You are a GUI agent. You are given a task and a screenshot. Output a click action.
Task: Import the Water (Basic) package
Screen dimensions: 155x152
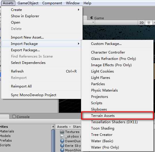click(x=118, y=141)
